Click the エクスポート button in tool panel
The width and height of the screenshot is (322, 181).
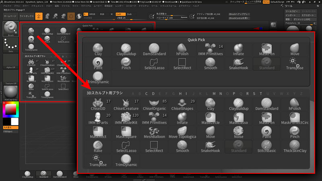(308, 15)
